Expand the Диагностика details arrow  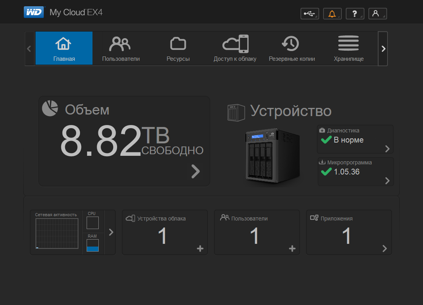(x=387, y=148)
